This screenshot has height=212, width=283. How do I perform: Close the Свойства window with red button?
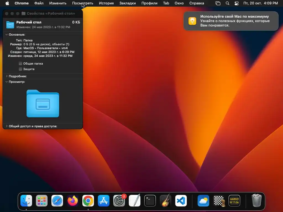[x=7, y=14]
